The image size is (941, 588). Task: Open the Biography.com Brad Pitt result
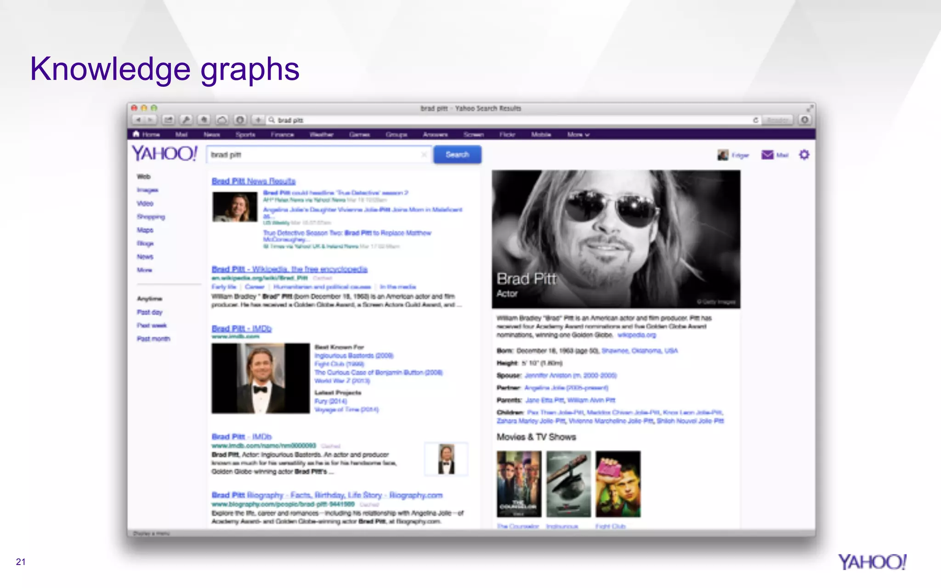[327, 495]
